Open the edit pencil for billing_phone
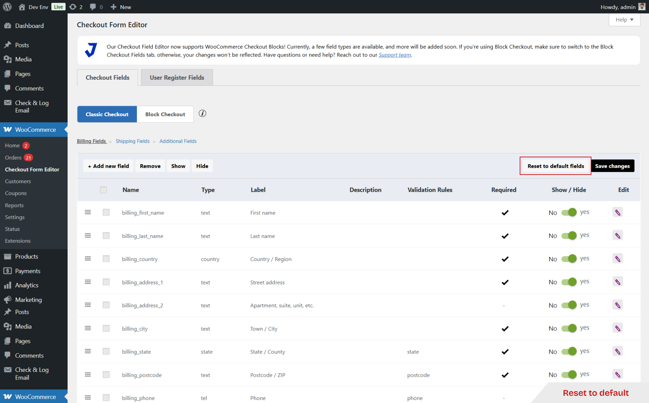The width and height of the screenshot is (649, 403). coord(617,397)
